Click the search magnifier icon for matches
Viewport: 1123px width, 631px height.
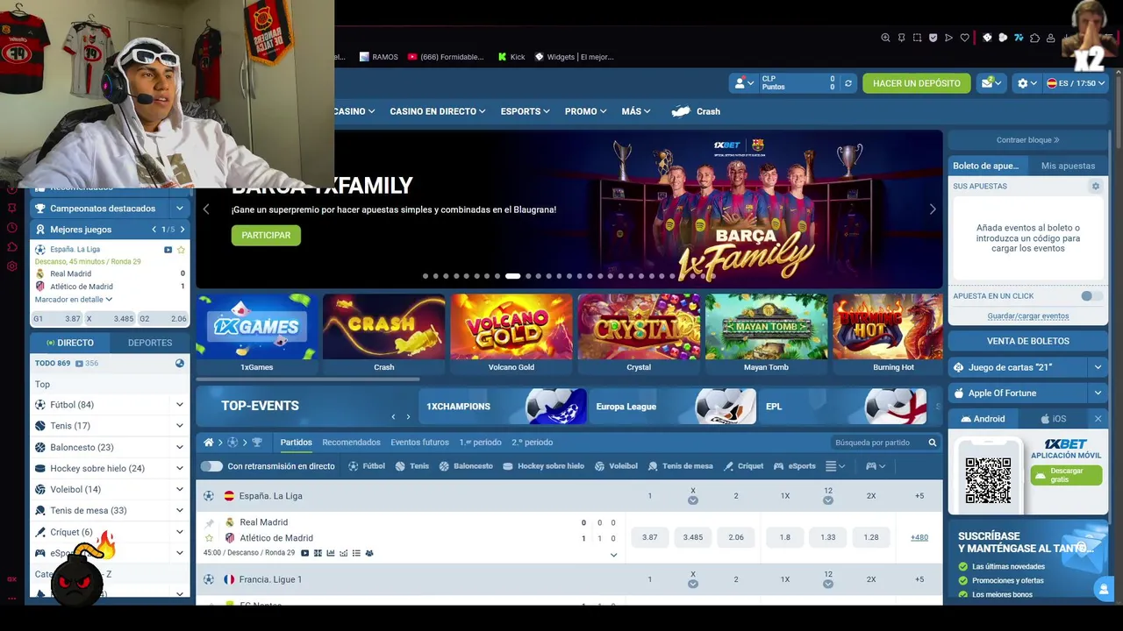(933, 443)
